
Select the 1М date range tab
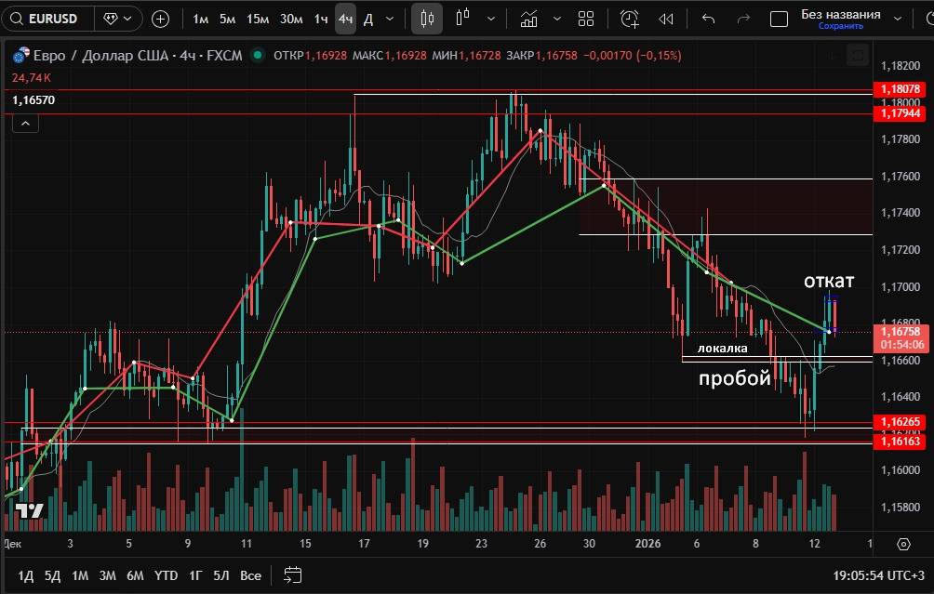pyautogui.click(x=80, y=575)
